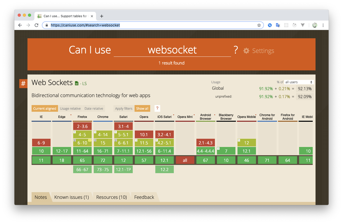Open the Chrome profile avatar
343x224 pixels.
[x=315, y=25]
